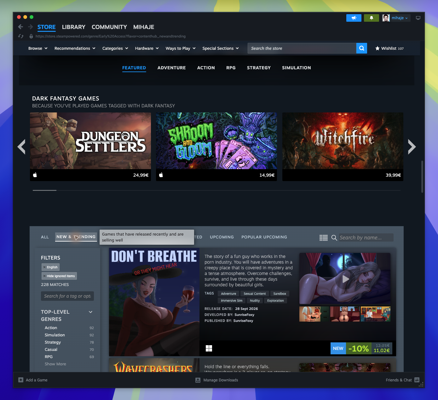Viewport: 438px width, 400px height.
Task: Open the Community tab
Action: pyautogui.click(x=109, y=27)
